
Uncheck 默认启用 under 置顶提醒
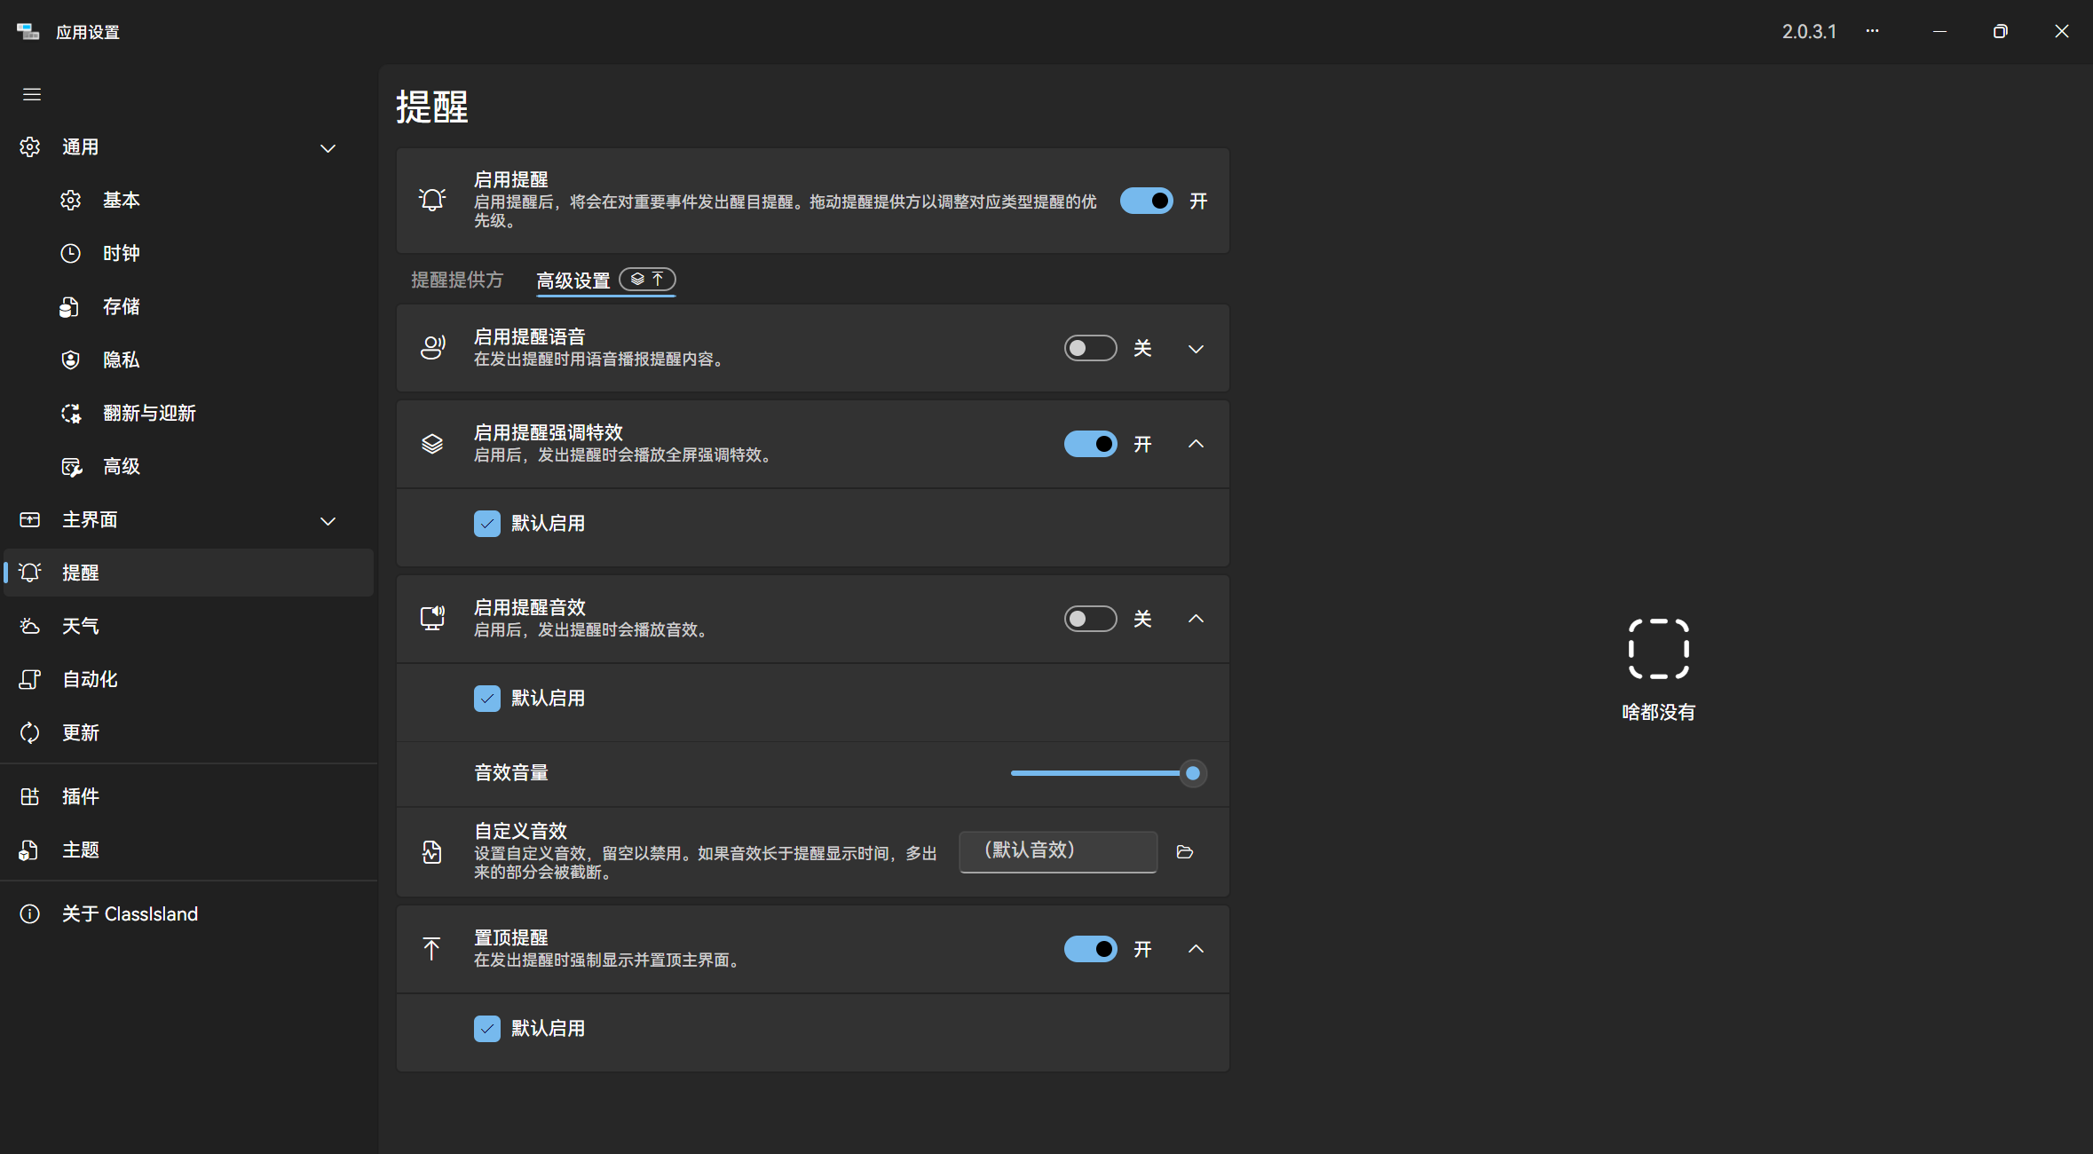tap(487, 1028)
